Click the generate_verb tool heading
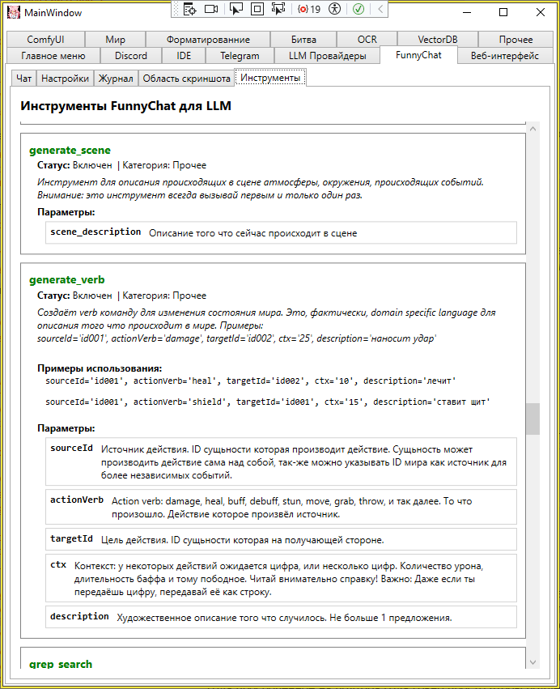 click(x=67, y=280)
